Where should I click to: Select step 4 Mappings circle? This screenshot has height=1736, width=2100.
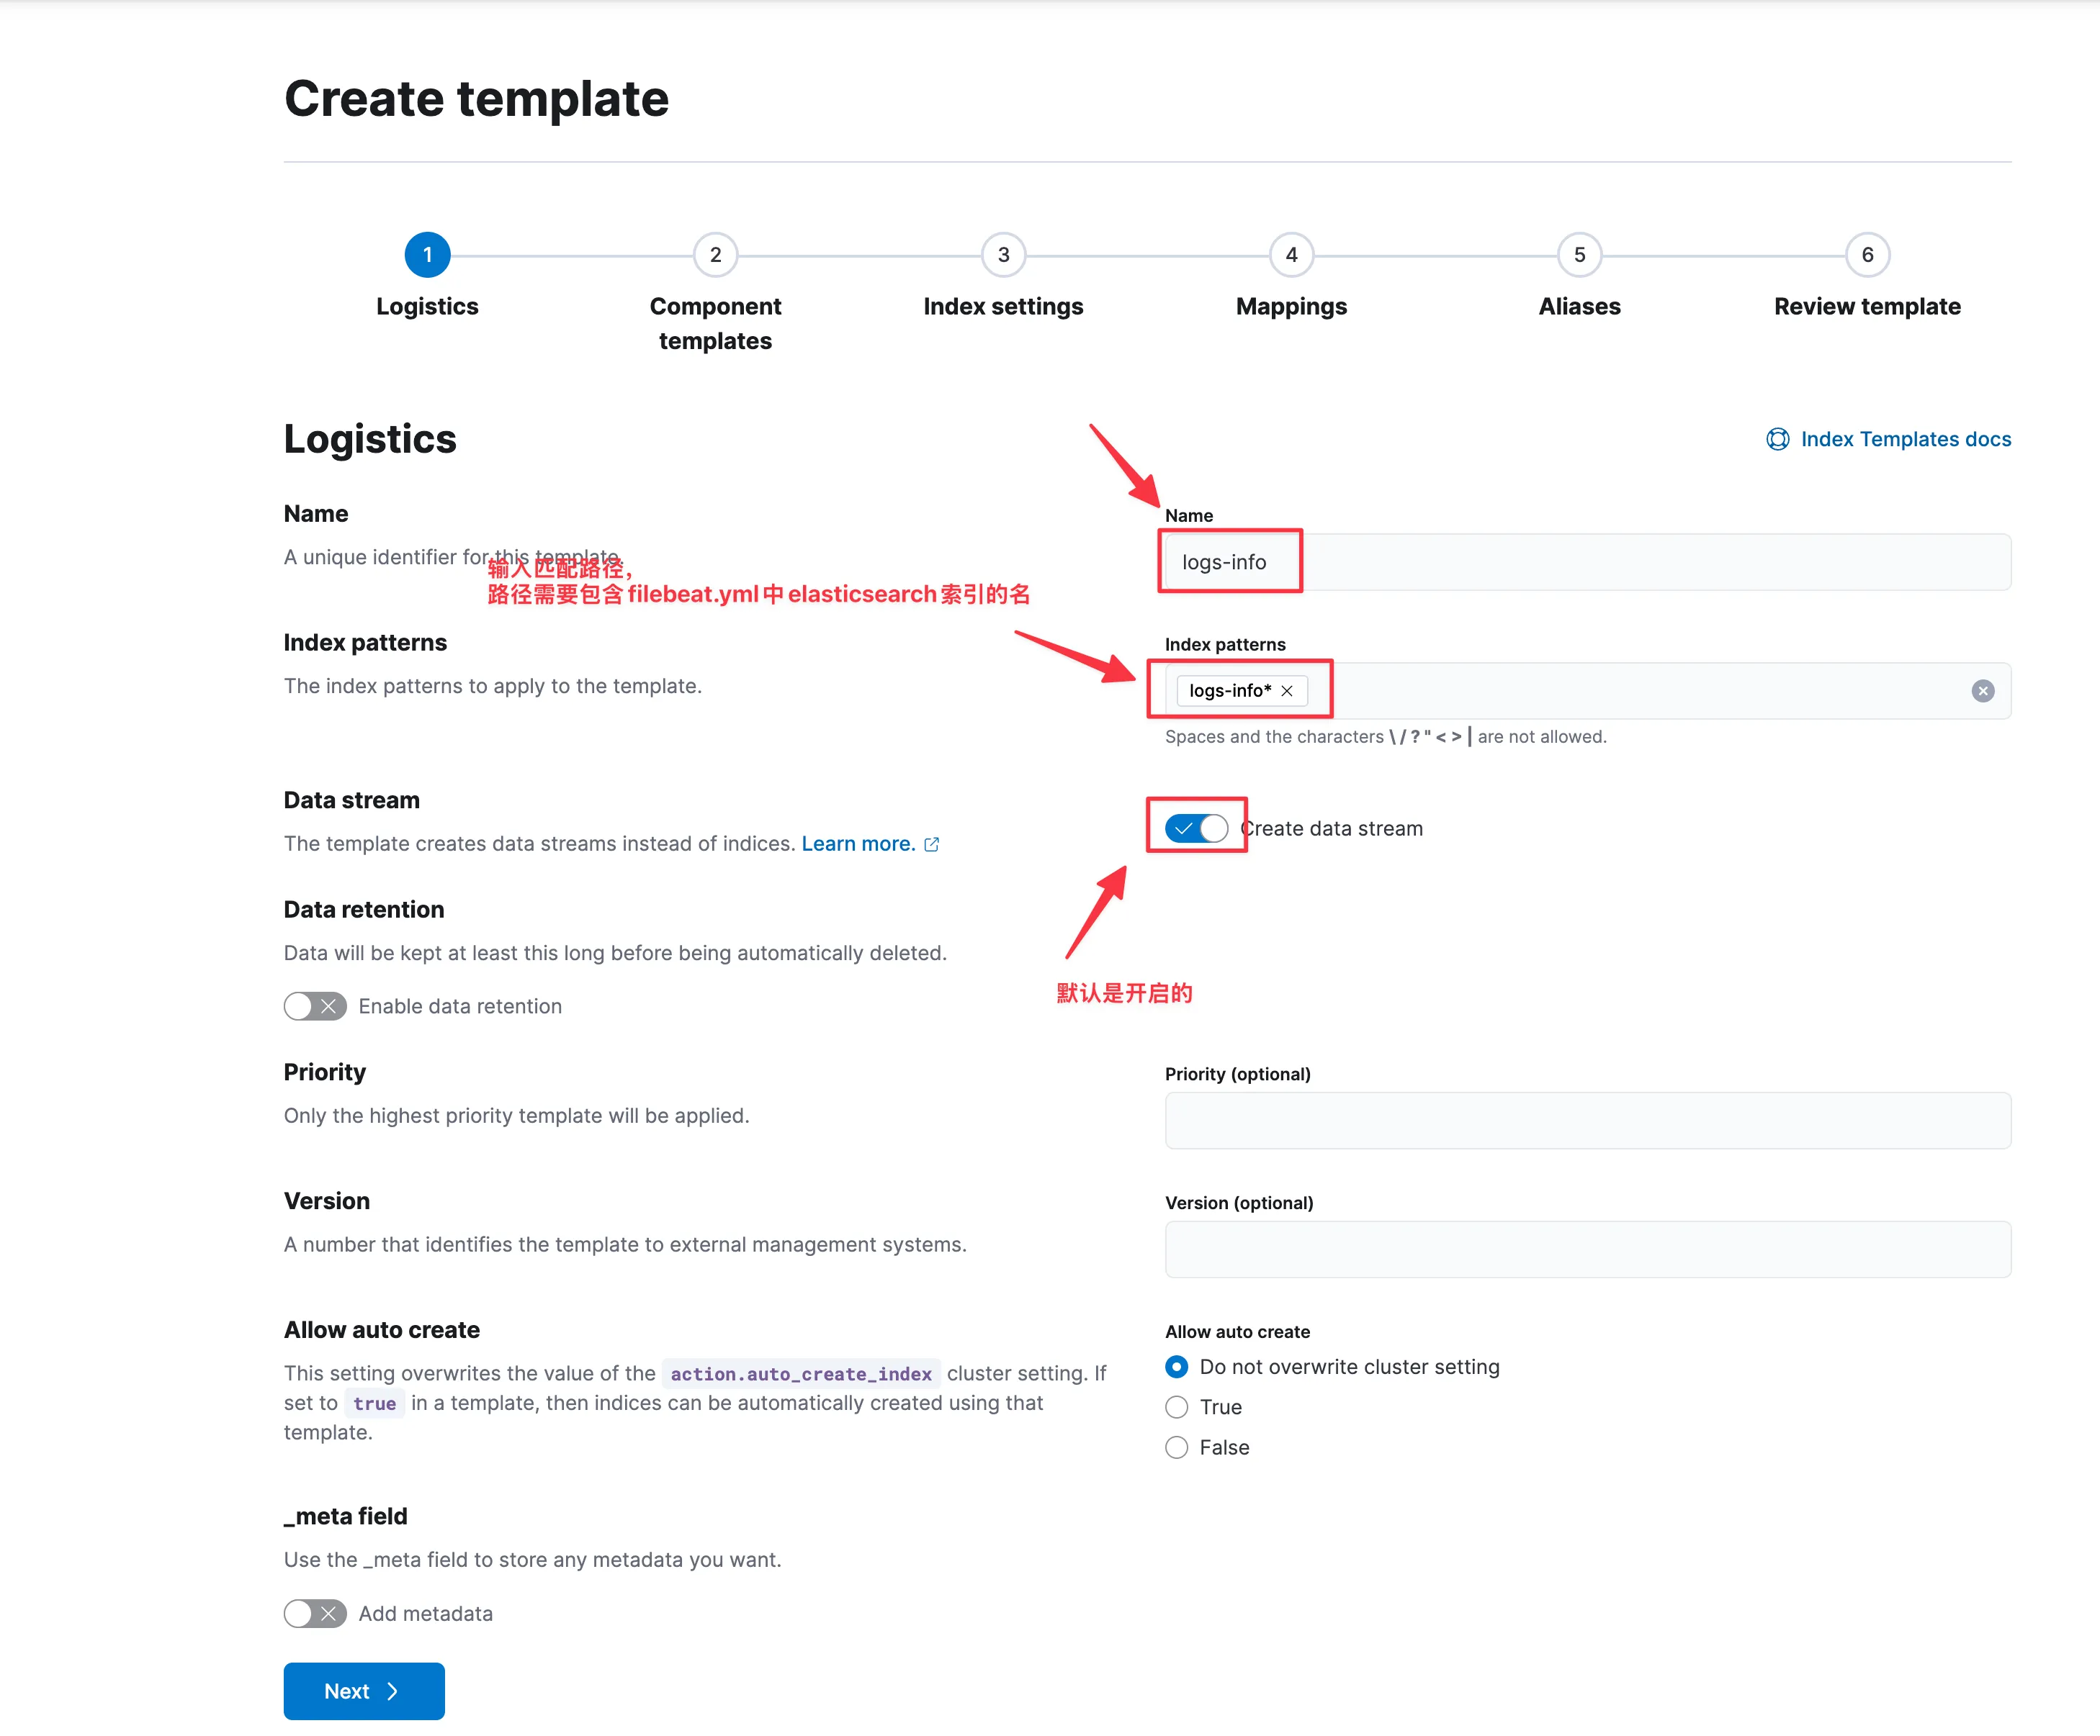pyautogui.click(x=1291, y=255)
